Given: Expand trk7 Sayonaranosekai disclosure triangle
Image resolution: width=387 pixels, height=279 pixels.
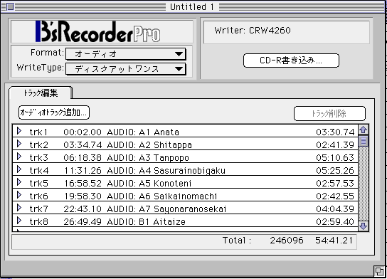Looking at the screenshot, I should tap(19, 208).
